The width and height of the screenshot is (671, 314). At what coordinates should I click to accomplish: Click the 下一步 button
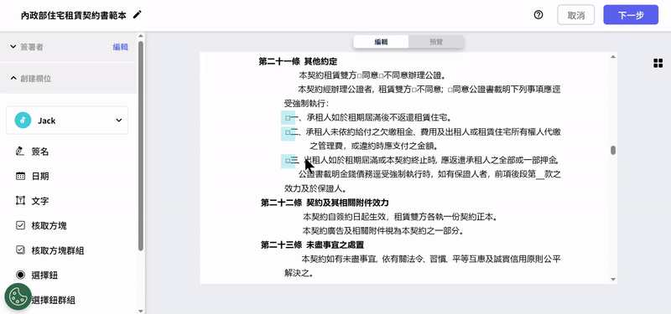631,15
